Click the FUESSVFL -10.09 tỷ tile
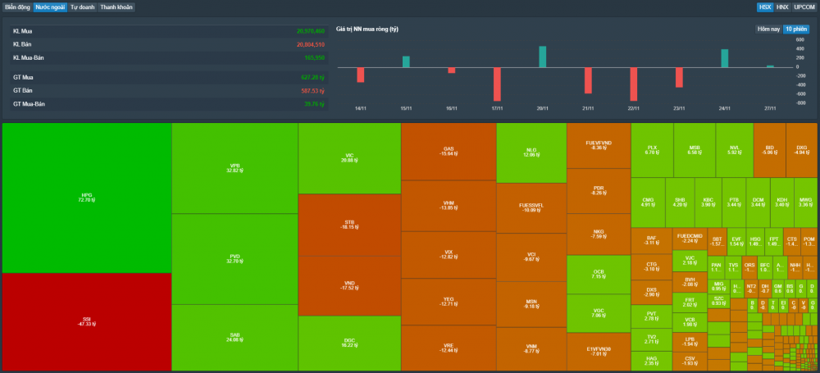Image resolution: width=820 pixels, height=373 pixels. pyautogui.click(x=531, y=208)
